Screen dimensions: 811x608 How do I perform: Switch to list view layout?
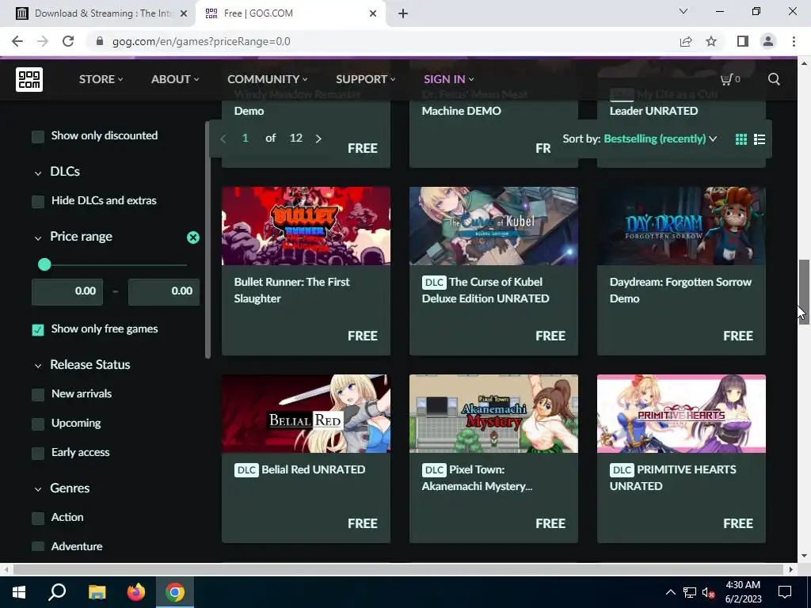pos(760,139)
